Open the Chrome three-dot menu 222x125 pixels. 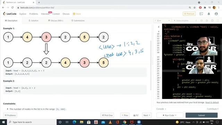(219, 8)
